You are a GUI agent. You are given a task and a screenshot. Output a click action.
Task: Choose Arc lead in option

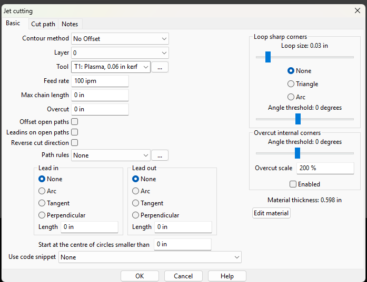coord(47,191)
